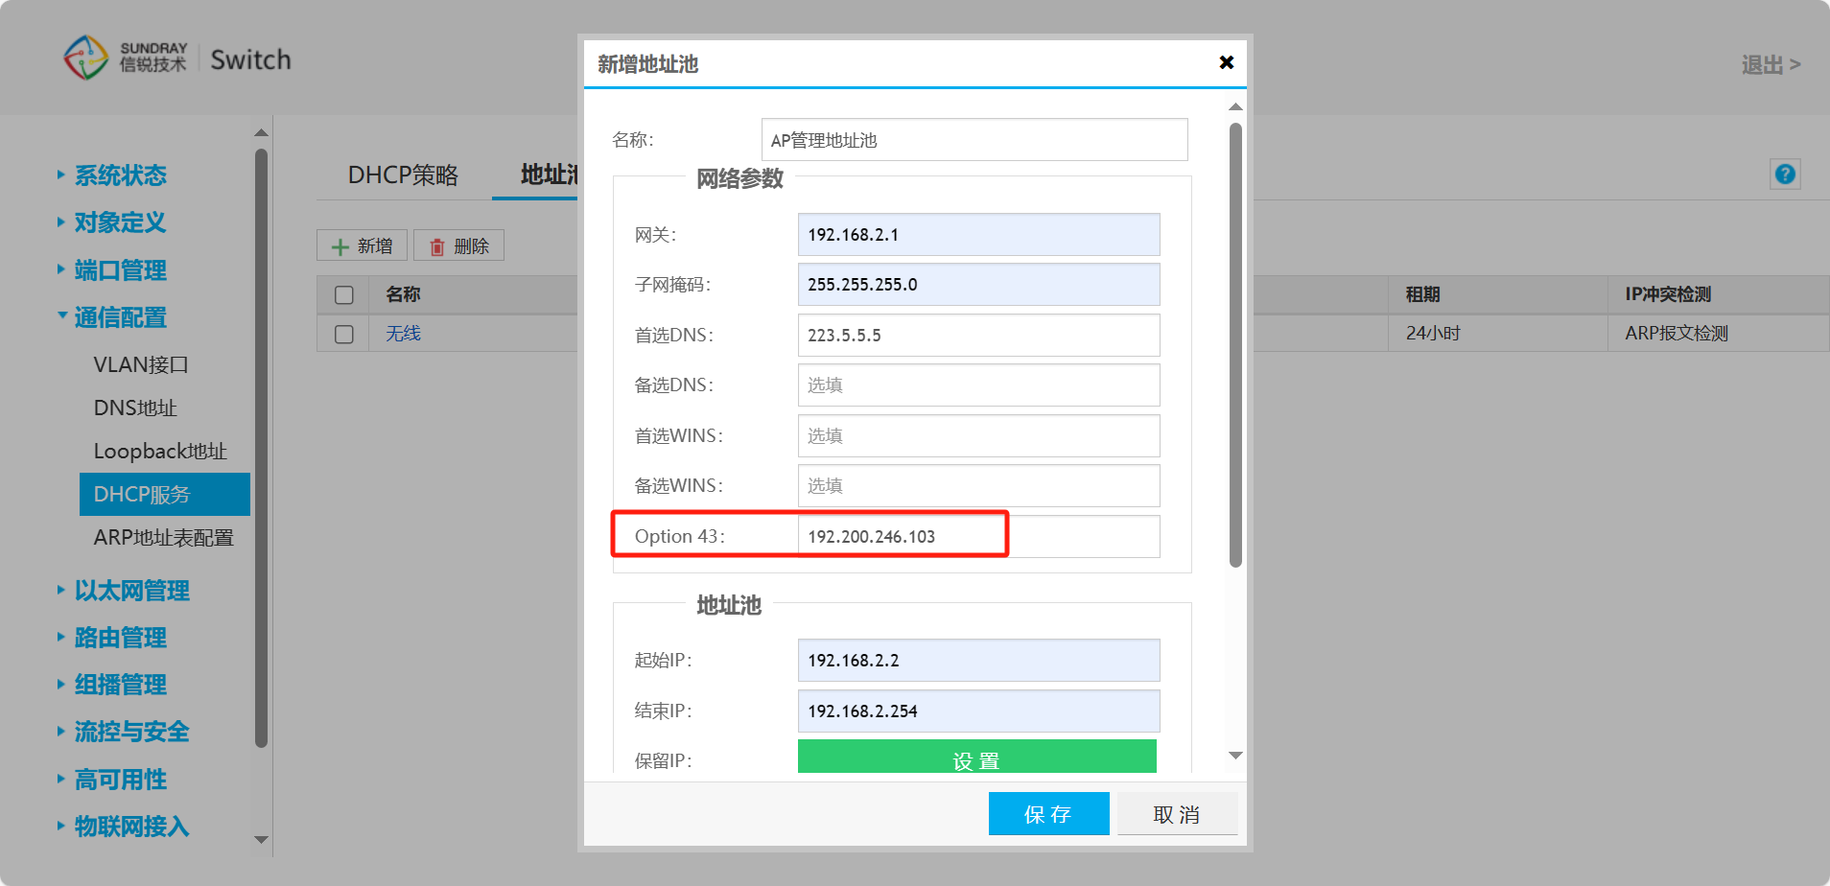Click the 首选WINS input field
The height and width of the screenshot is (886, 1830).
[978, 435]
